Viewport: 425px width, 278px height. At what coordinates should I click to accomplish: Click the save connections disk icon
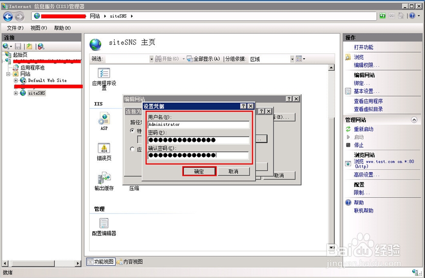point(18,46)
